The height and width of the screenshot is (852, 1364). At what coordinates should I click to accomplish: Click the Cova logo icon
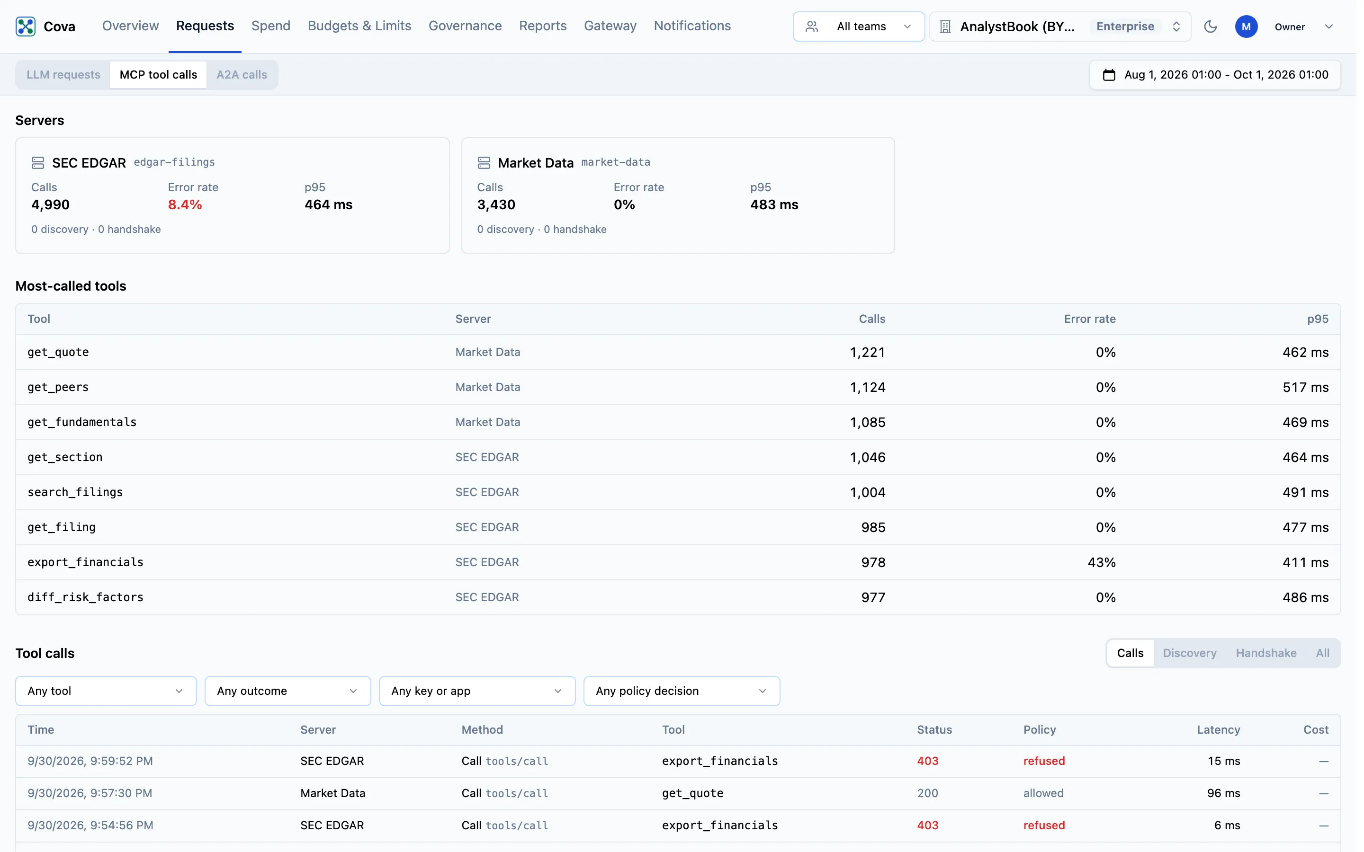click(26, 27)
